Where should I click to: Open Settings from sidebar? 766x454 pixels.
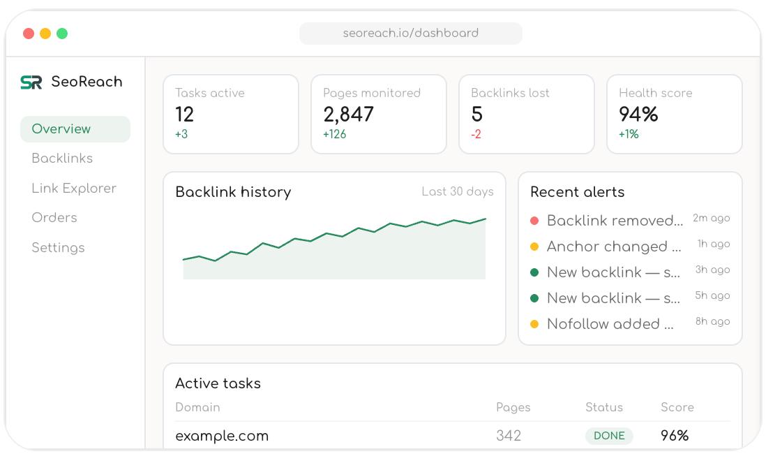pyautogui.click(x=58, y=247)
